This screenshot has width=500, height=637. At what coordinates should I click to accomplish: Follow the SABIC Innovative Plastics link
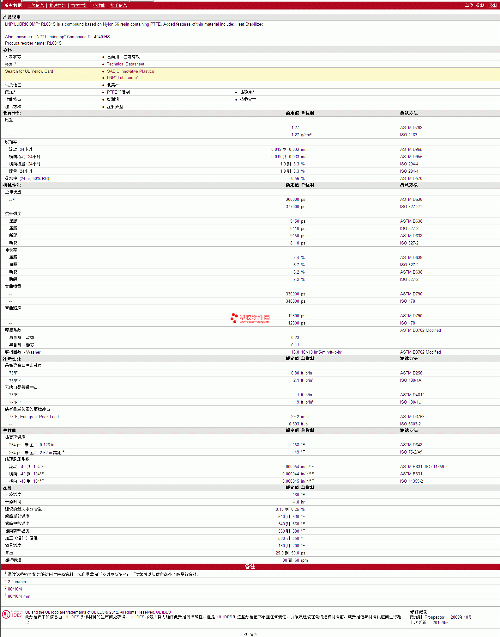[x=130, y=71]
